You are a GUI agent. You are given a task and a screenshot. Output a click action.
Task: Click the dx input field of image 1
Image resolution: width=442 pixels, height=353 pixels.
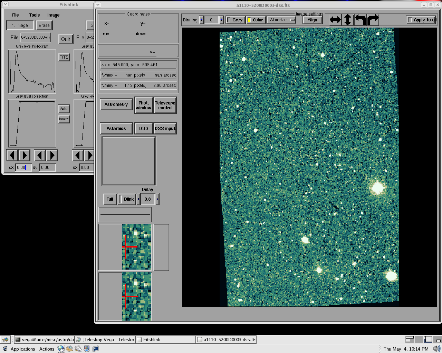pos(23,168)
